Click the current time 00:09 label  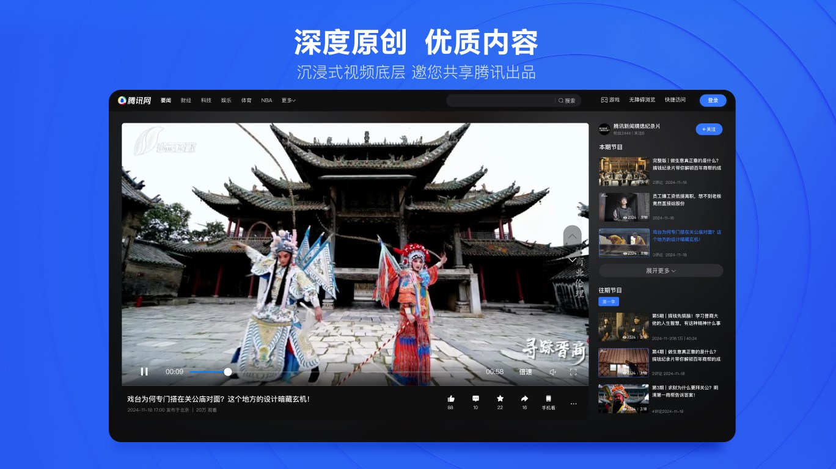(x=174, y=372)
